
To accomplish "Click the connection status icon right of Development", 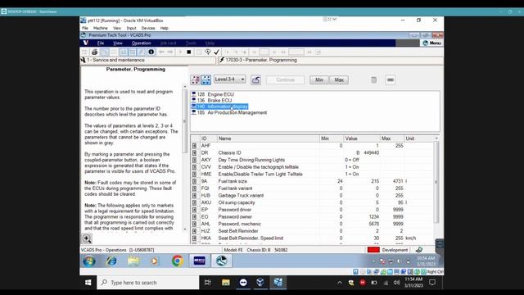I will coord(419,250).
